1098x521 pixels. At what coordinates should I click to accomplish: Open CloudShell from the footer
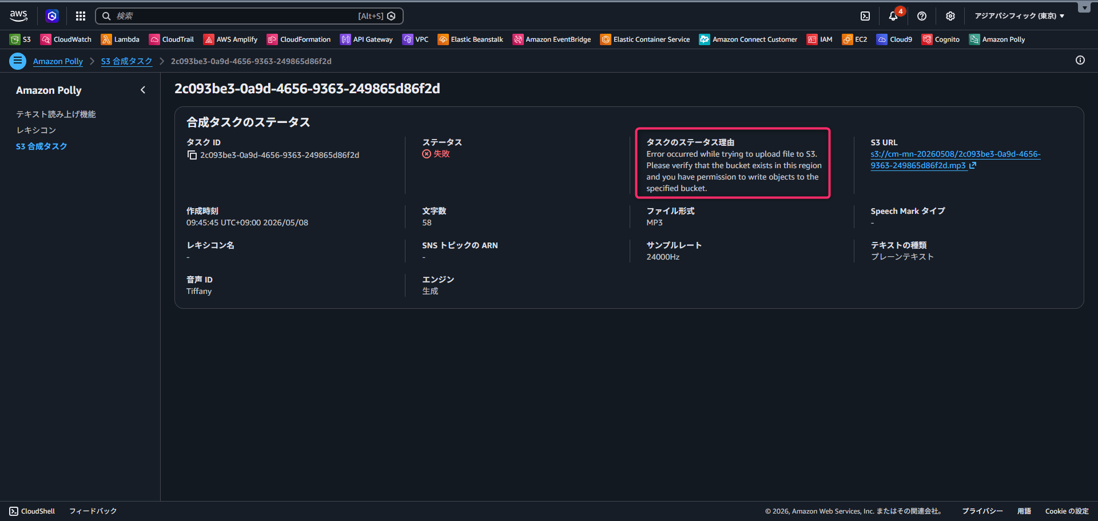click(x=32, y=511)
